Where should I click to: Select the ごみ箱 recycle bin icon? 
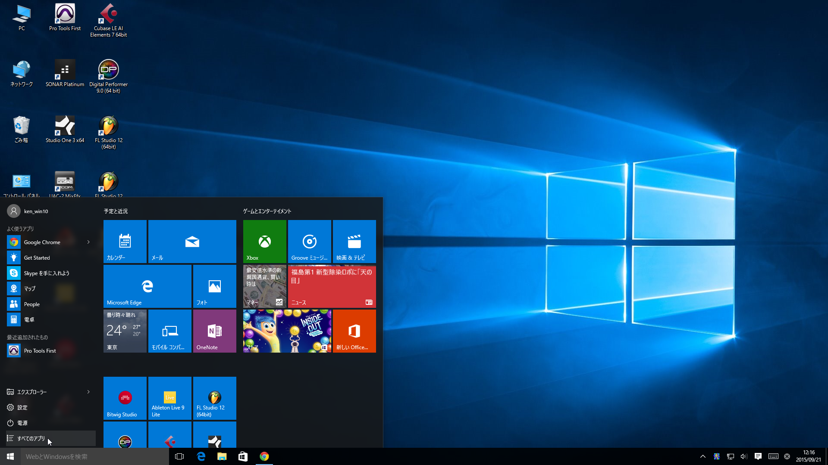pyautogui.click(x=22, y=129)
